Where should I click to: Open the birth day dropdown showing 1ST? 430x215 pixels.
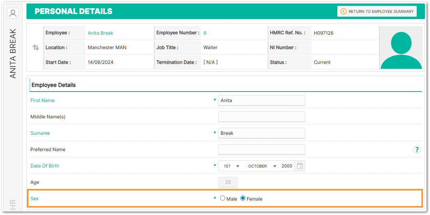231,166
